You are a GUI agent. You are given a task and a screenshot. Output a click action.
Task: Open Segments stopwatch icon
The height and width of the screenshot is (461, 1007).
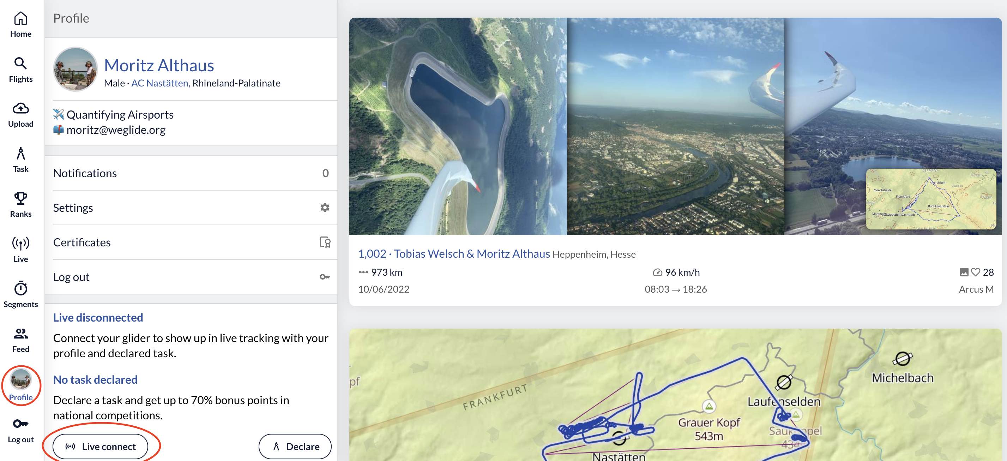click(x=21, y=288)
